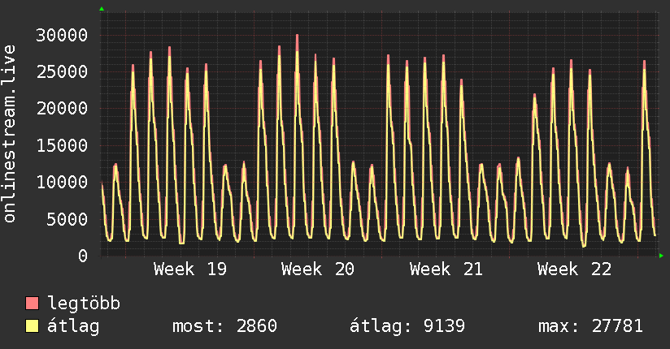Click the 25000 y-axis value
Screen dimensions: 670x349
(62, 71)
